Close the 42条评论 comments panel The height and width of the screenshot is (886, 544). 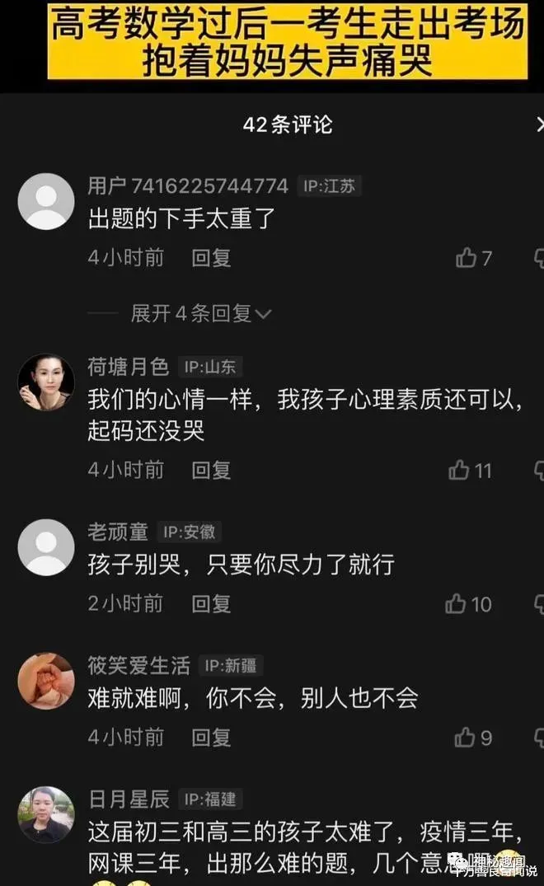(540, 124)
